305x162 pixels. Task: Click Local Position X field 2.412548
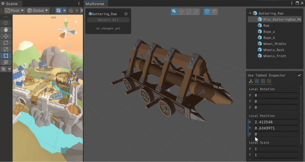[x=276, y=122]
